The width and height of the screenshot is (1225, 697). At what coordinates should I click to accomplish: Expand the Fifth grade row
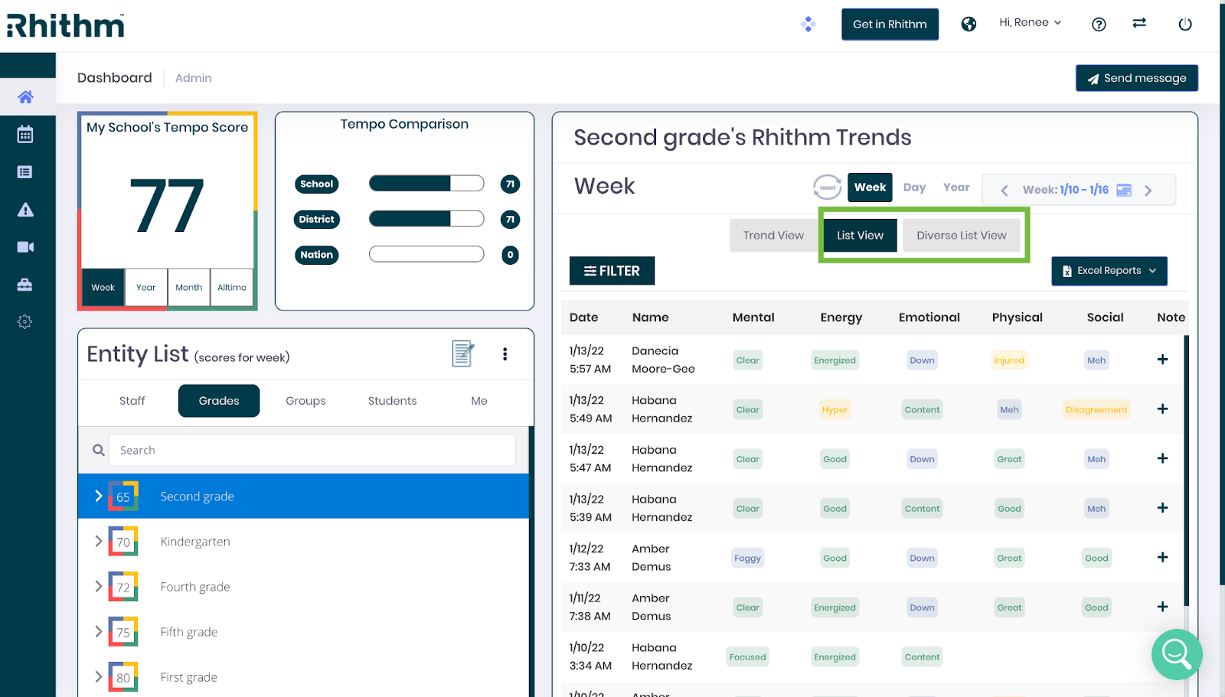point(99,631)
